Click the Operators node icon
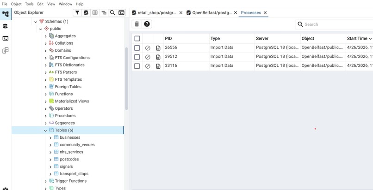373x190 pixels. [51, 108]
